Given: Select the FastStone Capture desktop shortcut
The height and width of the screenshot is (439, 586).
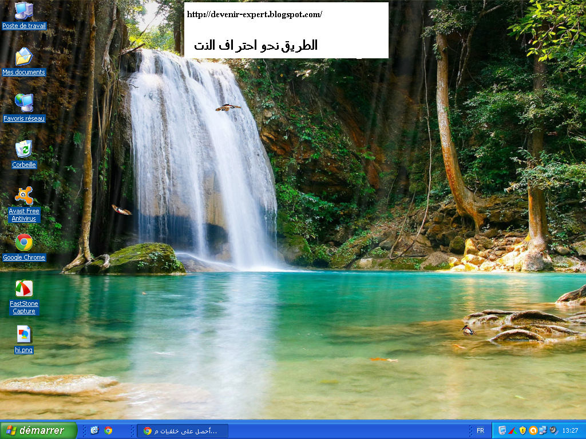Looking at the screenshot, I should (x=24, y=297).
